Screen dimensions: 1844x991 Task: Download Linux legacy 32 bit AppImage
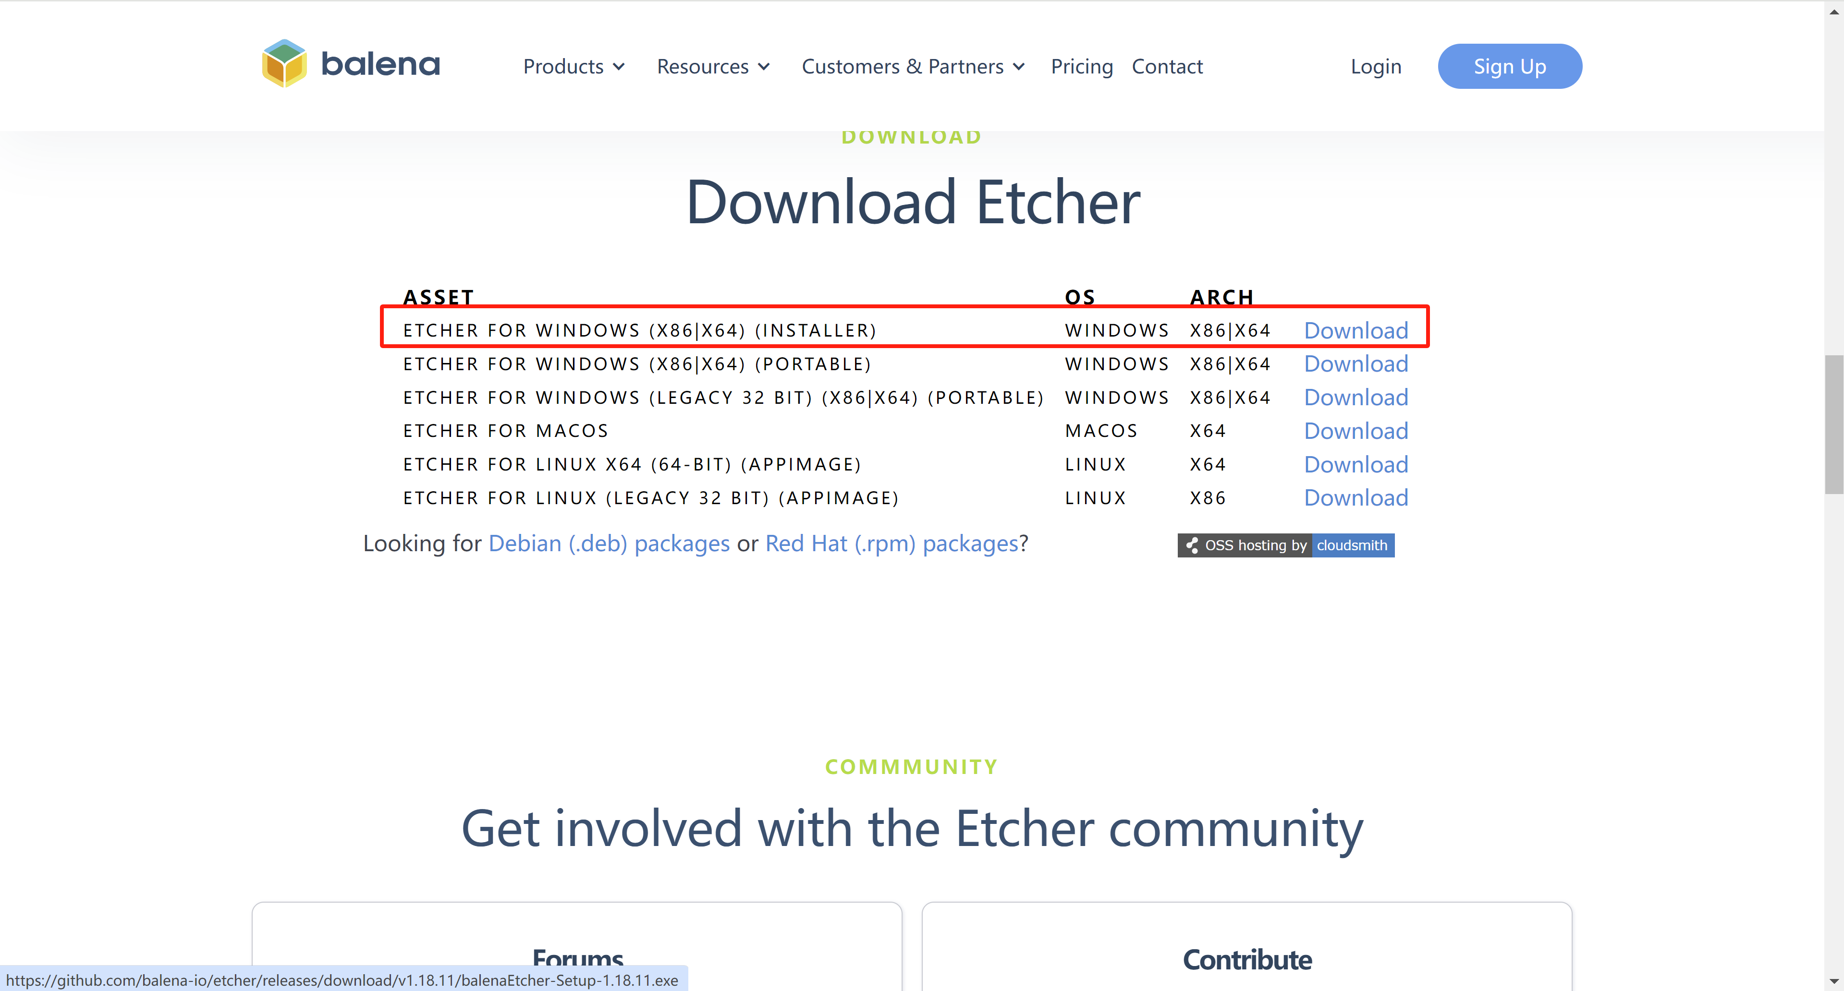point(1356,498)
